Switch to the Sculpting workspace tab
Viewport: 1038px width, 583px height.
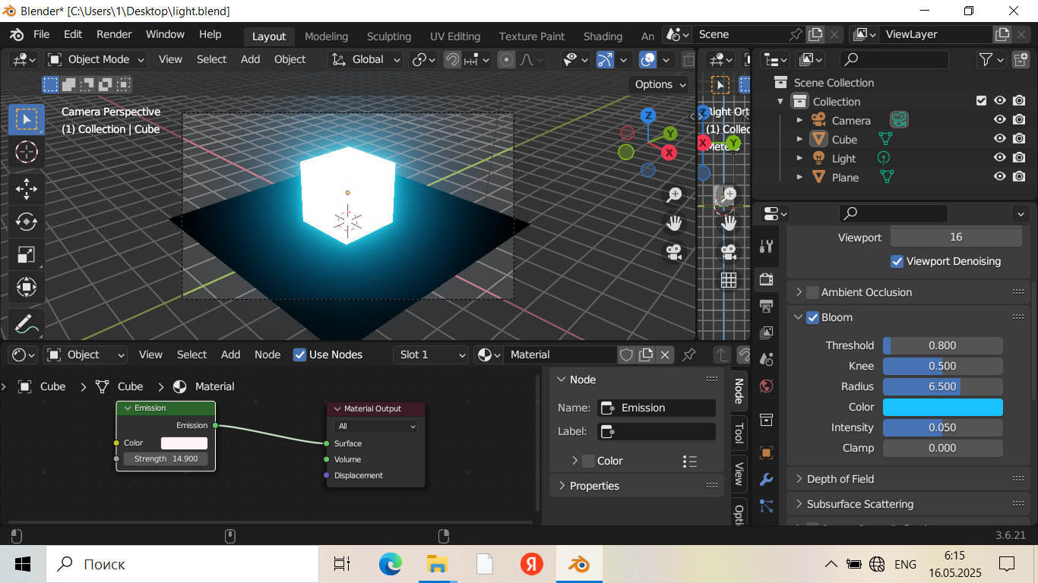(388, 36)
